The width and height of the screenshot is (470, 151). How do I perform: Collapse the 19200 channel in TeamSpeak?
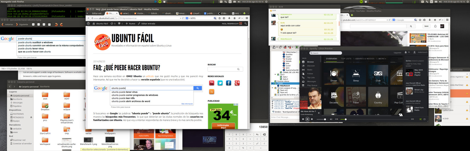[272, 83]
